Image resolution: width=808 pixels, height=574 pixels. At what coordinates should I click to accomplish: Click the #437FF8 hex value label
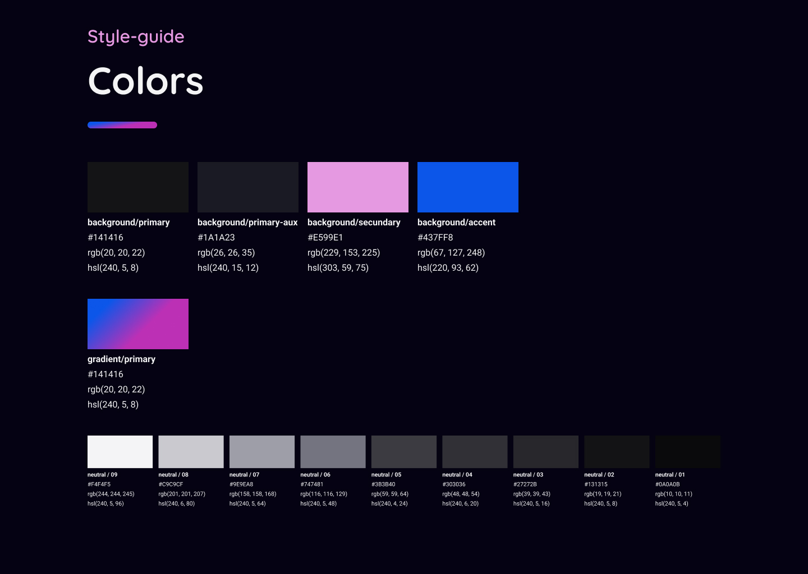435,238
